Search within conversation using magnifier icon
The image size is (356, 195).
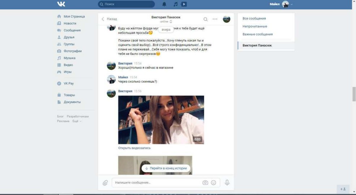(206, 19)
